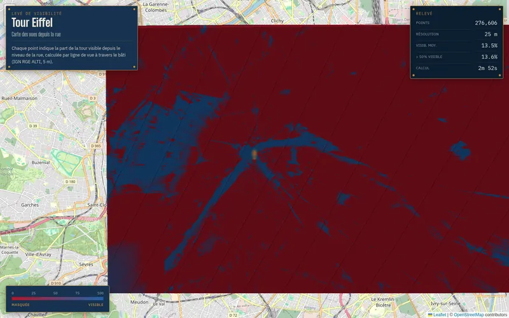Click the 'Meudon' map label

139,302
